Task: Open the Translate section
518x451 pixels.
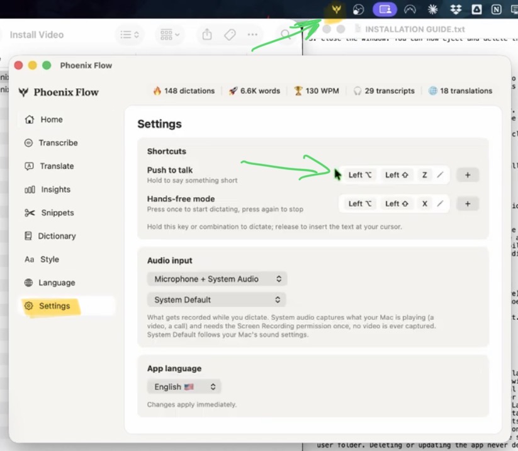Action: point(66,166)
